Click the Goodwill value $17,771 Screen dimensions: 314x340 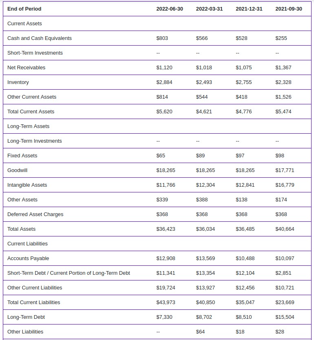[285, 170]
